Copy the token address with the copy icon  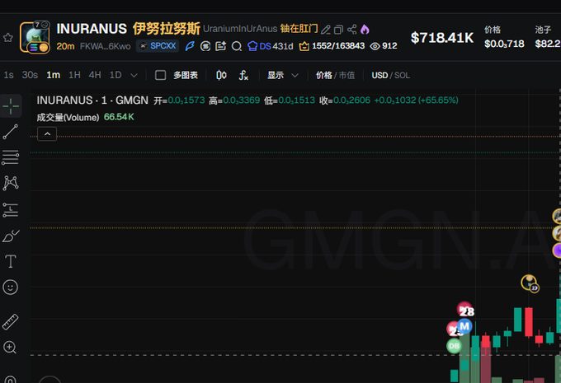[x=338, y=30]
